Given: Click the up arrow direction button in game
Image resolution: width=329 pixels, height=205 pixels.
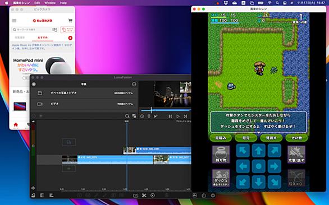Looking at the screenshot, I should tap(258, 151).
